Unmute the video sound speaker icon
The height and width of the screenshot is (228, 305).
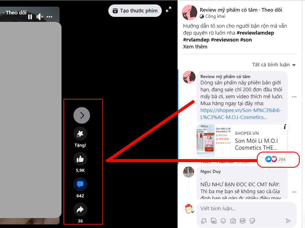tap(40, 17)
